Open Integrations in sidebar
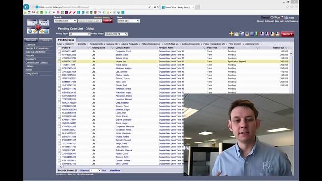 (32, 73)
